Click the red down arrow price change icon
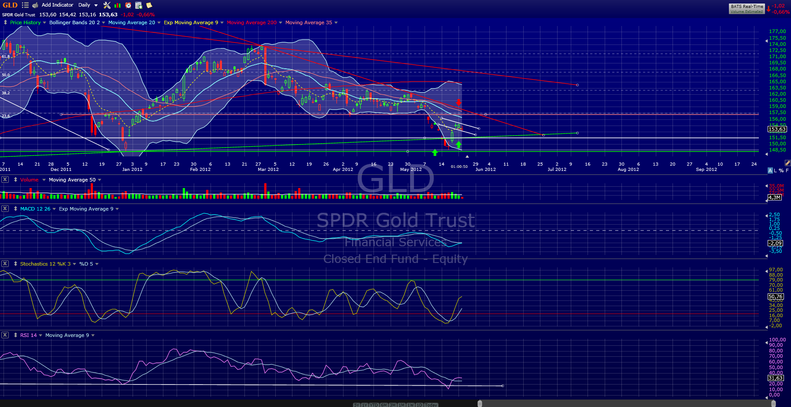791x407 pixels. tap(769, 9)
